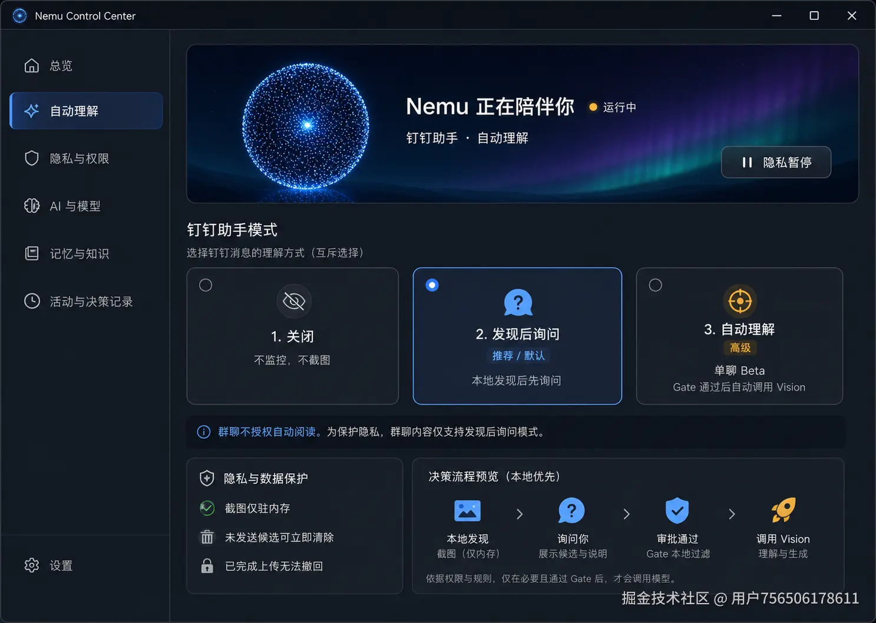Click the orange target icon above 自动理解 card title
The width and height of the screenshot is (876, 623).
pyautogui.click(x=740, y=301)
